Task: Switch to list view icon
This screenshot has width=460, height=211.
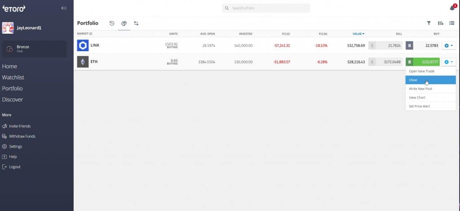Action: [452, 23]
